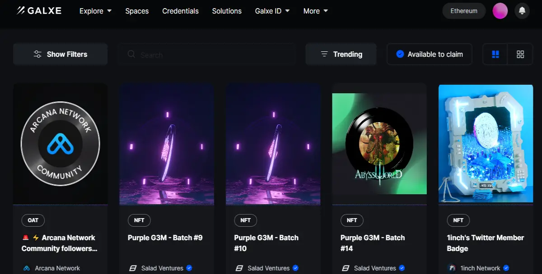Click Salad Ventures logo under Batch #10

click(239, 268)
